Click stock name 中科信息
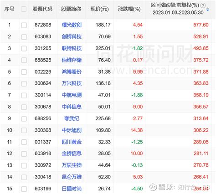The image size is (216, 194). (x=72, y=107)
